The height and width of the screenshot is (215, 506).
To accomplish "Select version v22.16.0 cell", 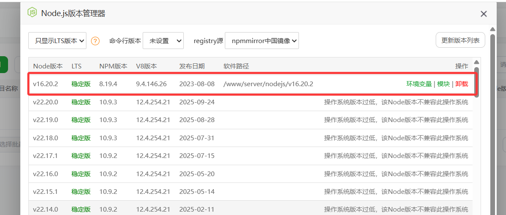I will (45, 174).
